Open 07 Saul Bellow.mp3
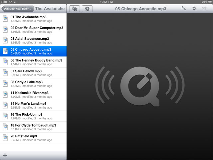The width and height of the screenshot is (213, 160). [x=33, y=73]
